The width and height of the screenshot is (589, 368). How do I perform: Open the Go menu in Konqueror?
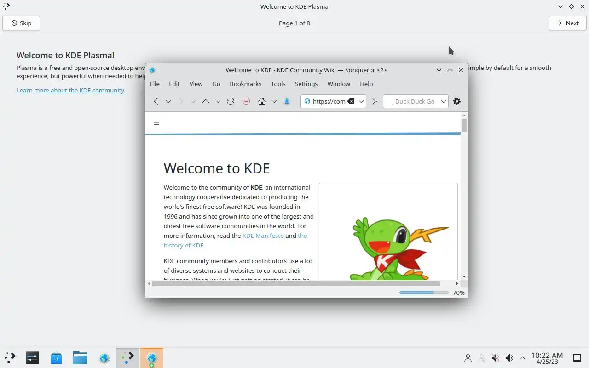216,84
